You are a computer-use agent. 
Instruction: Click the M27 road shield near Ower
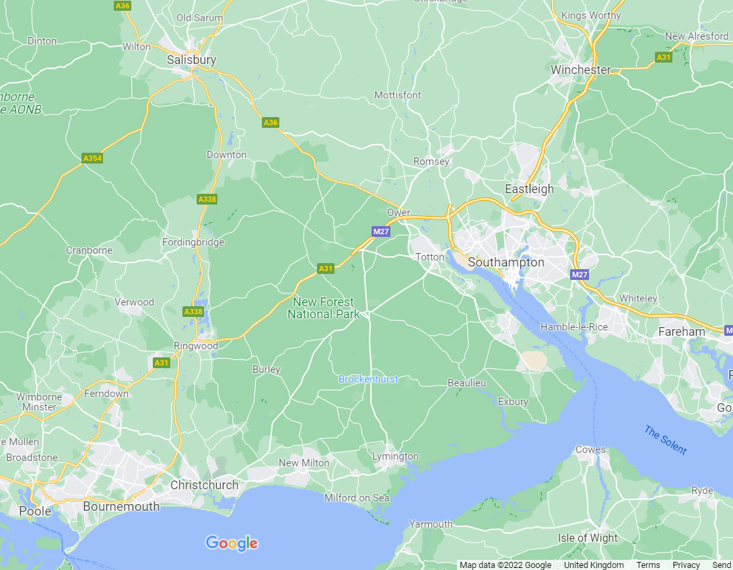coord(381,231)
